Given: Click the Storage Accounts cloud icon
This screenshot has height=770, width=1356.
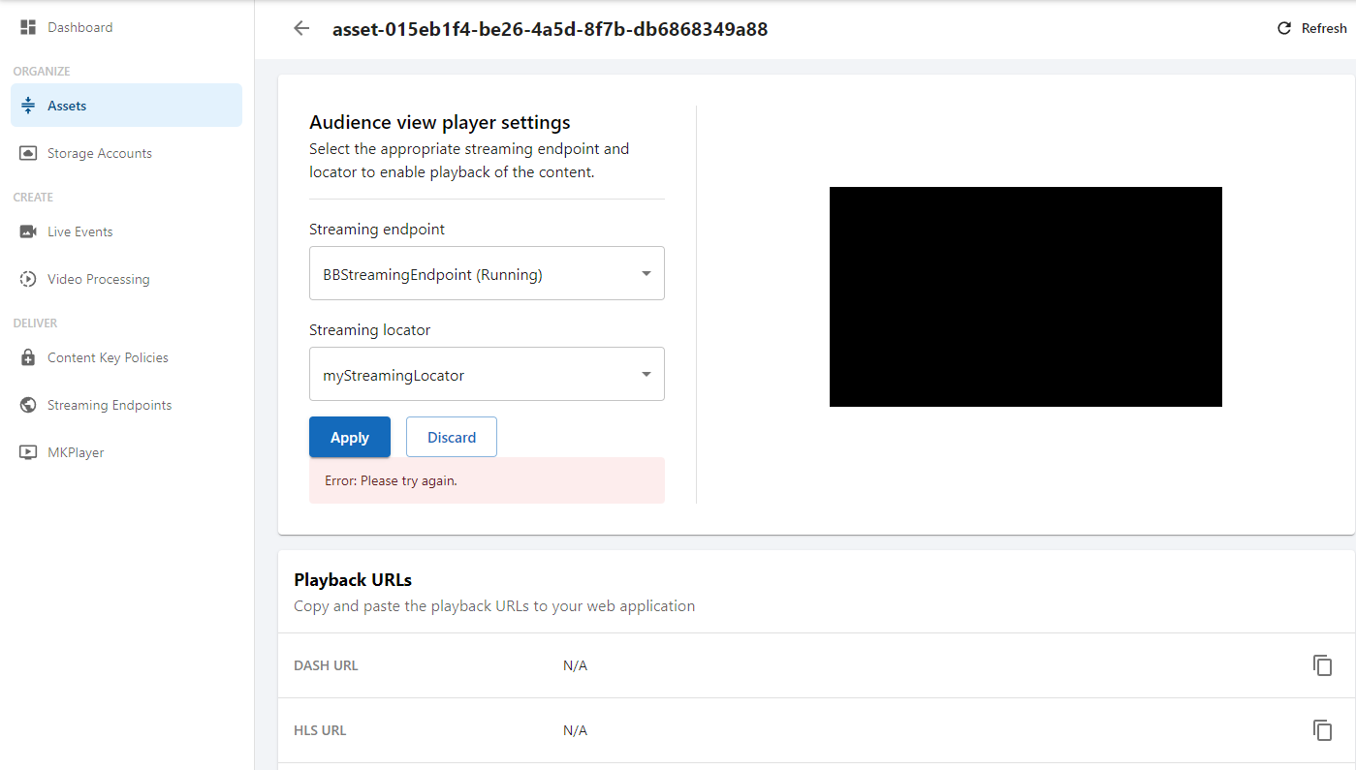Looking at the screenshot, I should point(28,153).
